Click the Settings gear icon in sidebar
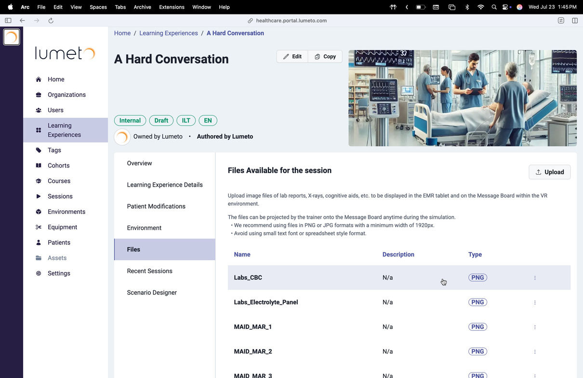583x378 pixels. [39, 273]
